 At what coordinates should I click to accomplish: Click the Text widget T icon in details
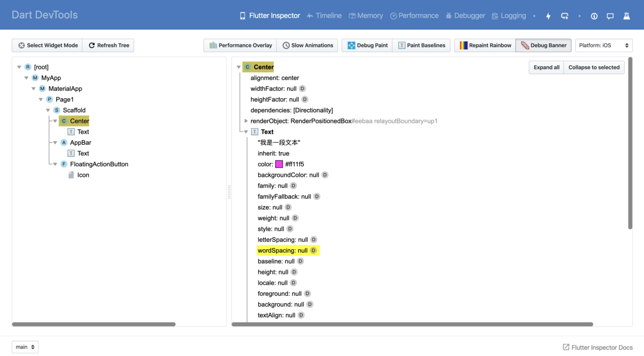pos(254,132)
